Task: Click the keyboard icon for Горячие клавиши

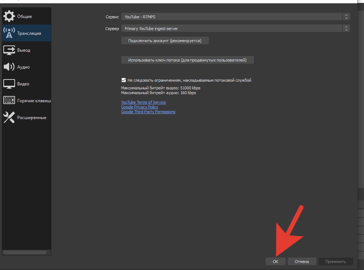Action: tap(9, 100)
